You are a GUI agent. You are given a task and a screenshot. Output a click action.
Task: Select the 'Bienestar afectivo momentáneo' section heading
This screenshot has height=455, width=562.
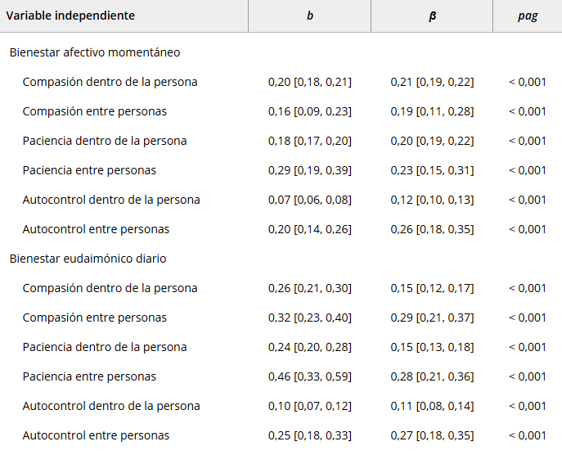point(95,52)
